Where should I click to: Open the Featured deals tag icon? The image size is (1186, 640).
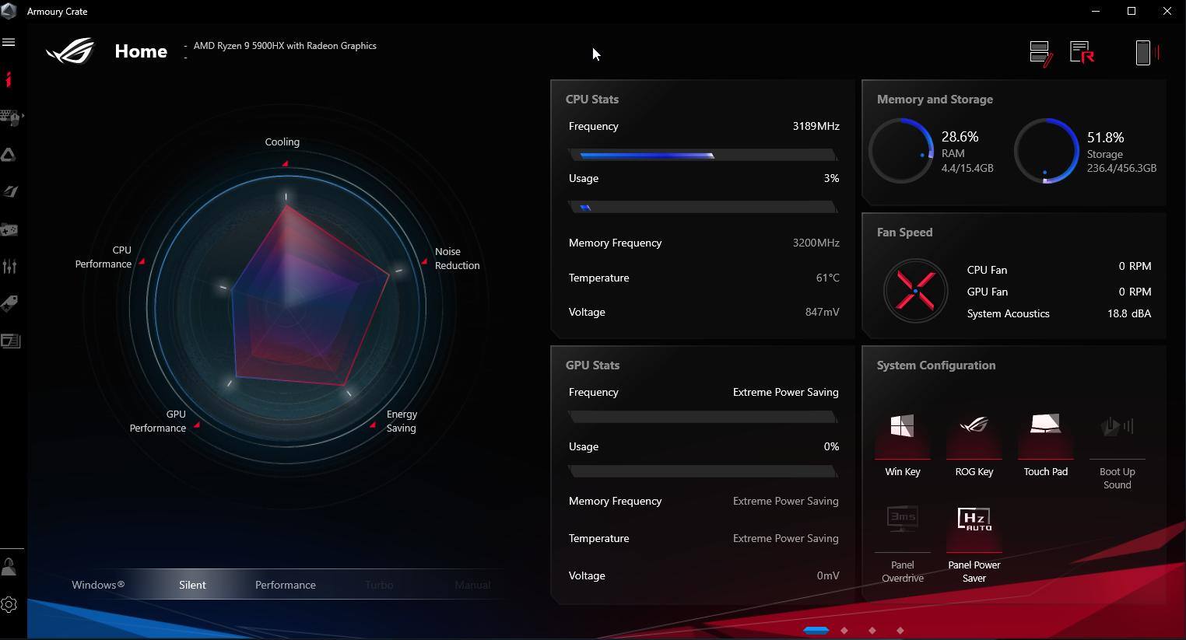[x=9, y=303]
